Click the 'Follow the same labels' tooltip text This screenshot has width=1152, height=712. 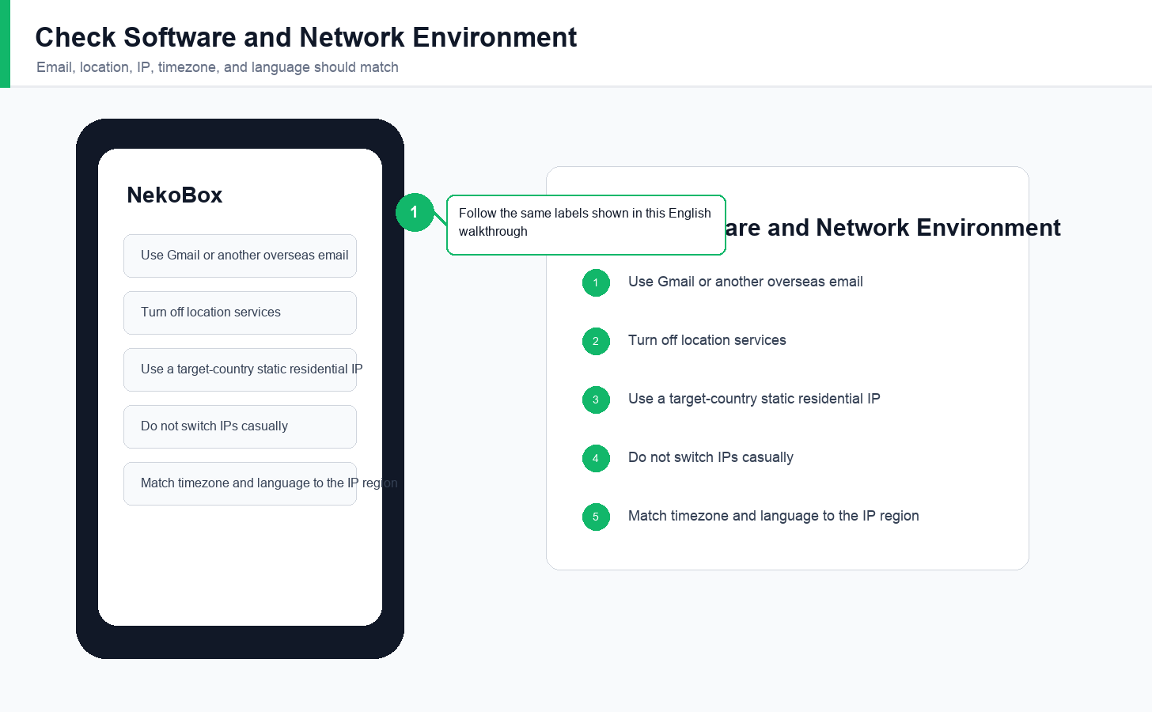tap(585, 222)
